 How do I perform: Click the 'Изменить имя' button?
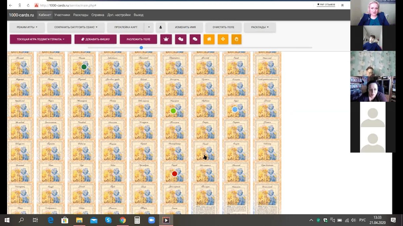click(185, 27)
